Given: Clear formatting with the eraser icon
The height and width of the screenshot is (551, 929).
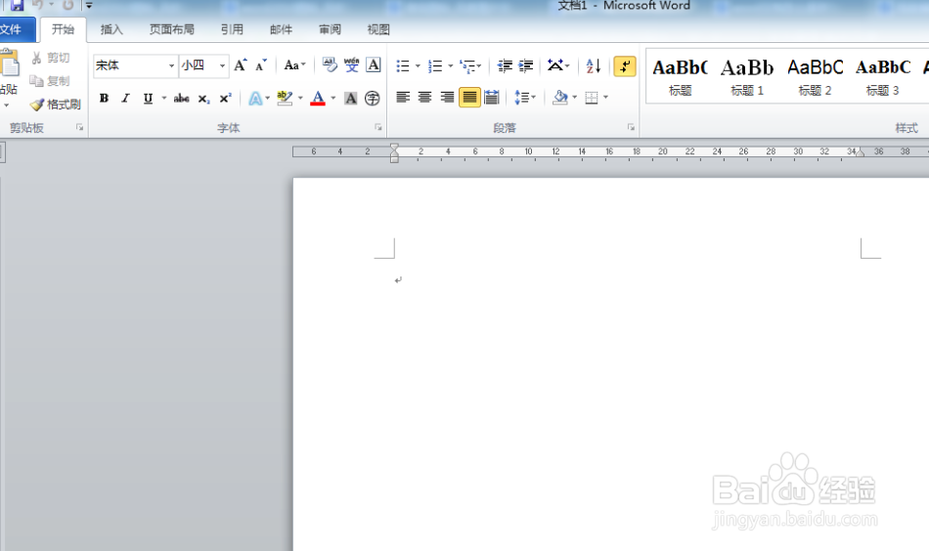Looking at the screenshot, I should [x=330, y=65].
